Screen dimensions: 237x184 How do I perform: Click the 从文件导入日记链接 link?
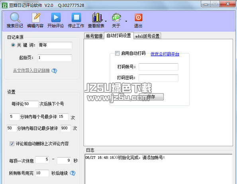[31, 70]
